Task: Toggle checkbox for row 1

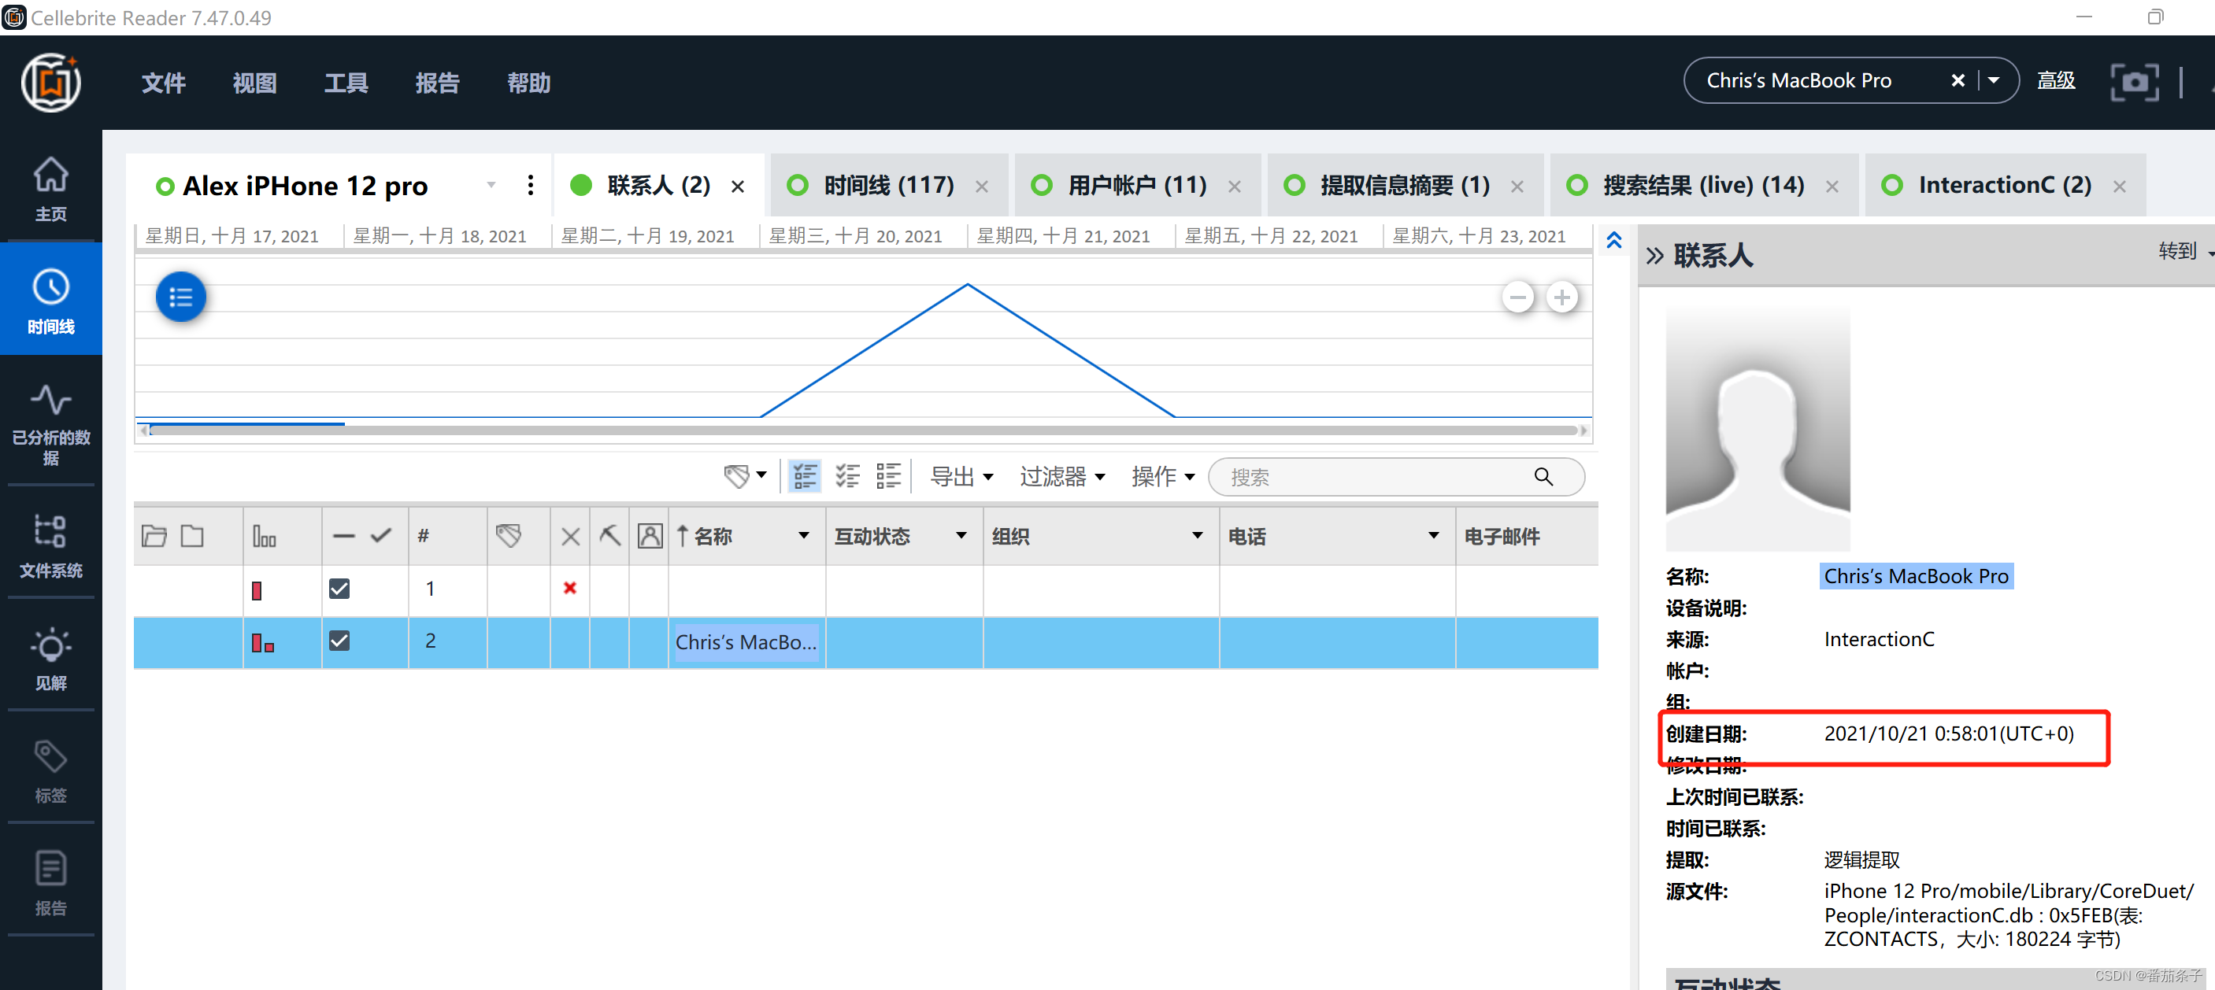Action: [339, 589]
